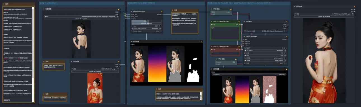The height and width of the screenshot is (107, 361).
Task: Click the ref_img input socket on MimicBrush Node
Action: pos(131,18)
